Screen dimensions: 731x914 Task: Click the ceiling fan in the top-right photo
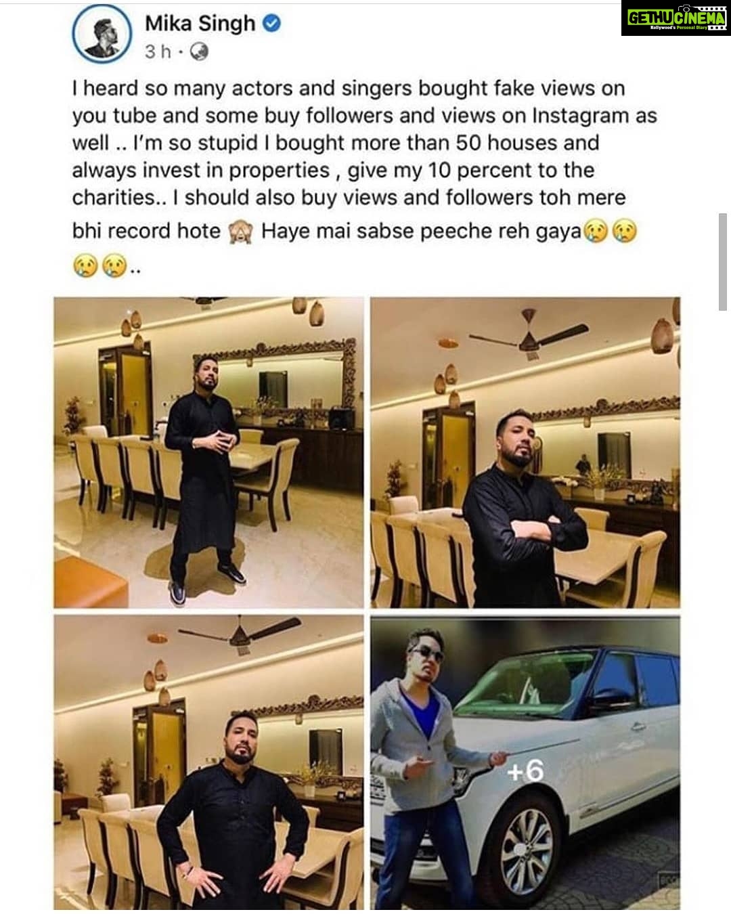pyautogui.click(x=529, y=333)
